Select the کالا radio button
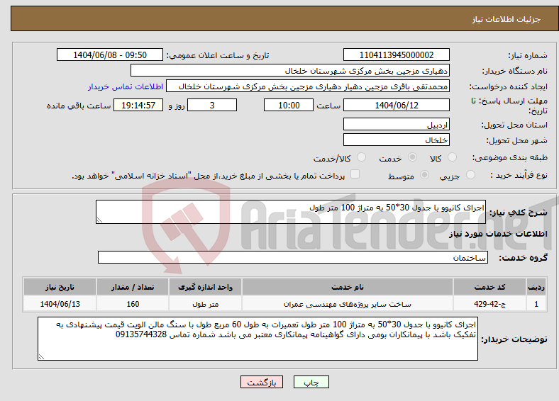This screenshot has width=559, height=401. click(452, 157)
